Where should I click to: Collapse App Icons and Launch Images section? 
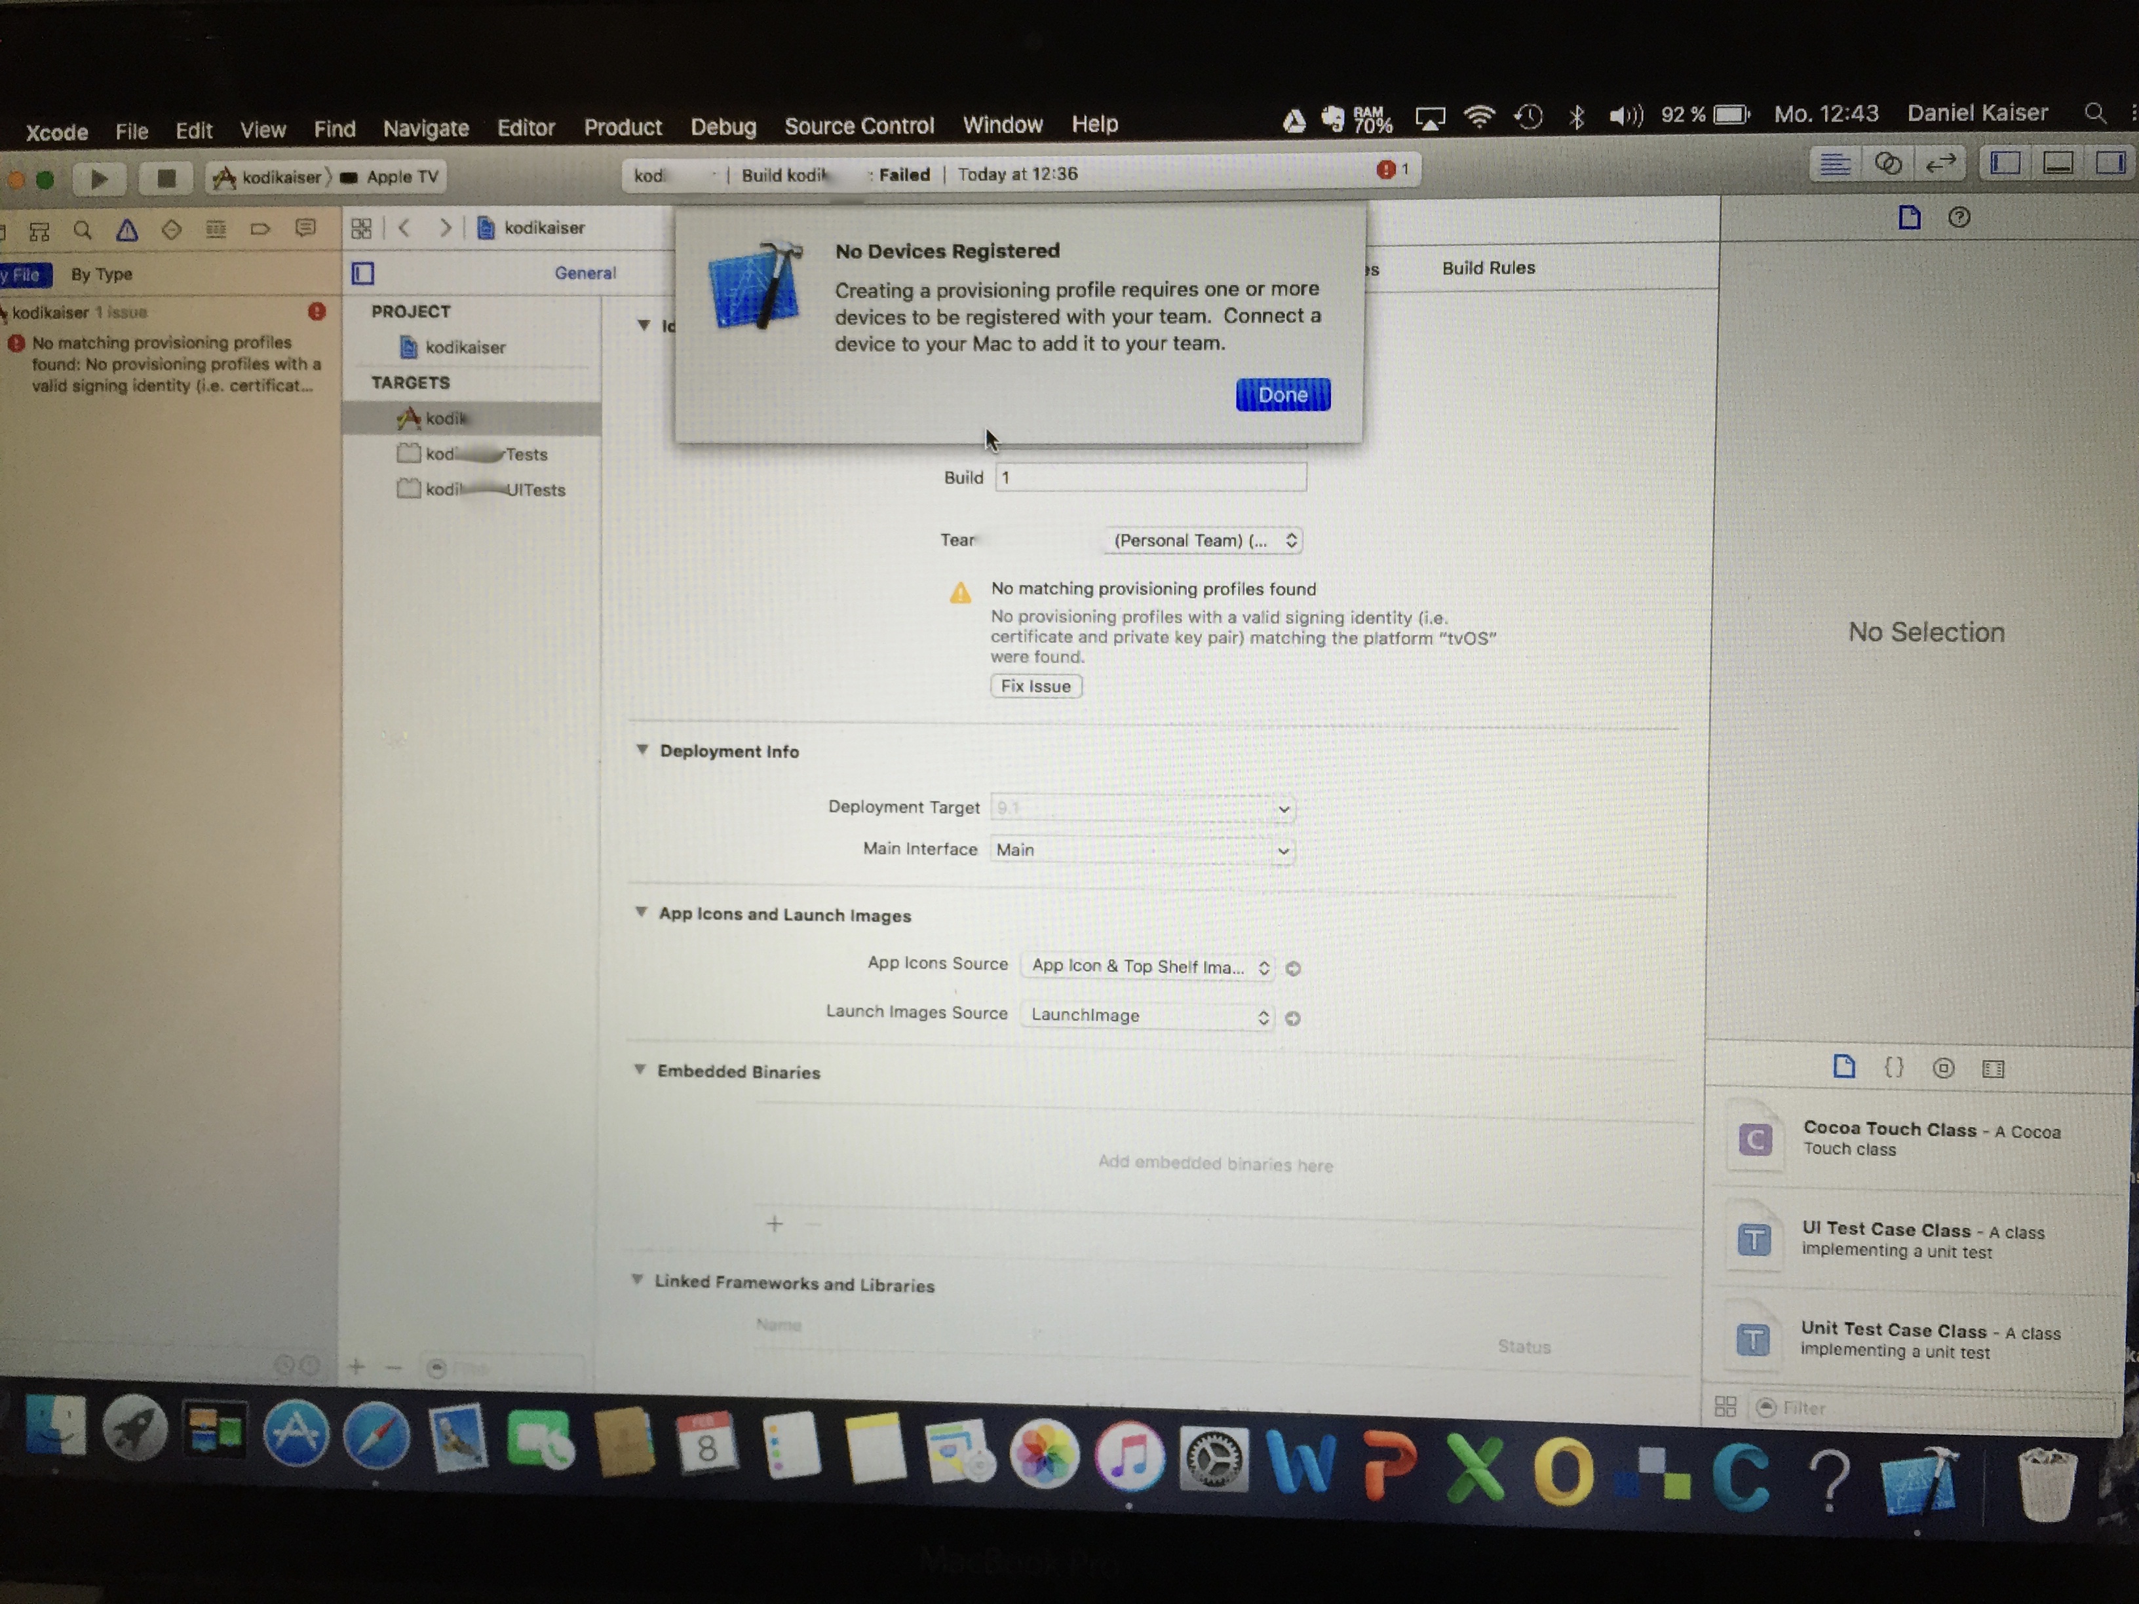point(641,913)
